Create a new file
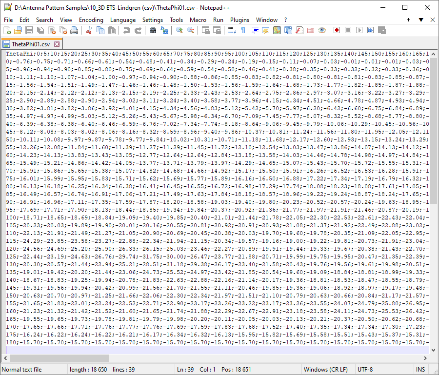 click(x=7, y=30)
